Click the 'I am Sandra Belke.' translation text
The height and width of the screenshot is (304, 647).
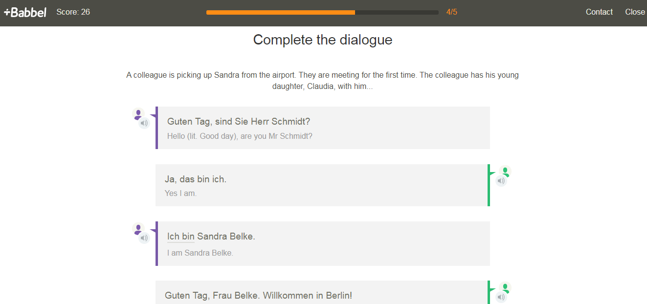coord(200,253)
